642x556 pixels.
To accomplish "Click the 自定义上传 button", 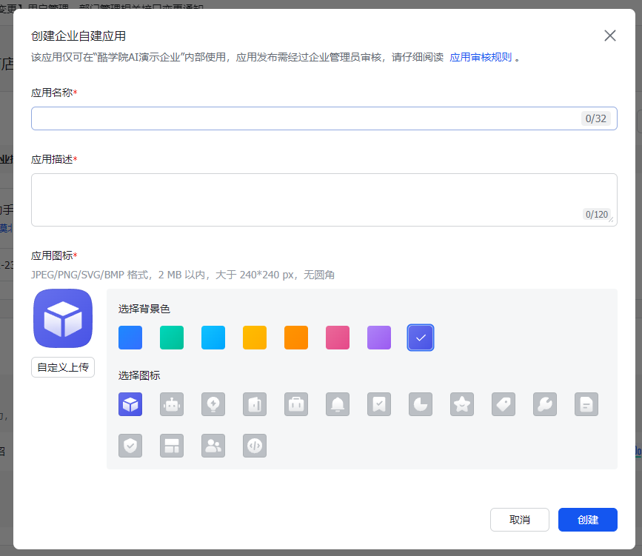I will [63, 367].
